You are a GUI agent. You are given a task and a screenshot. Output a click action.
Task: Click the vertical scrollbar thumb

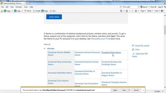[165, 30]
